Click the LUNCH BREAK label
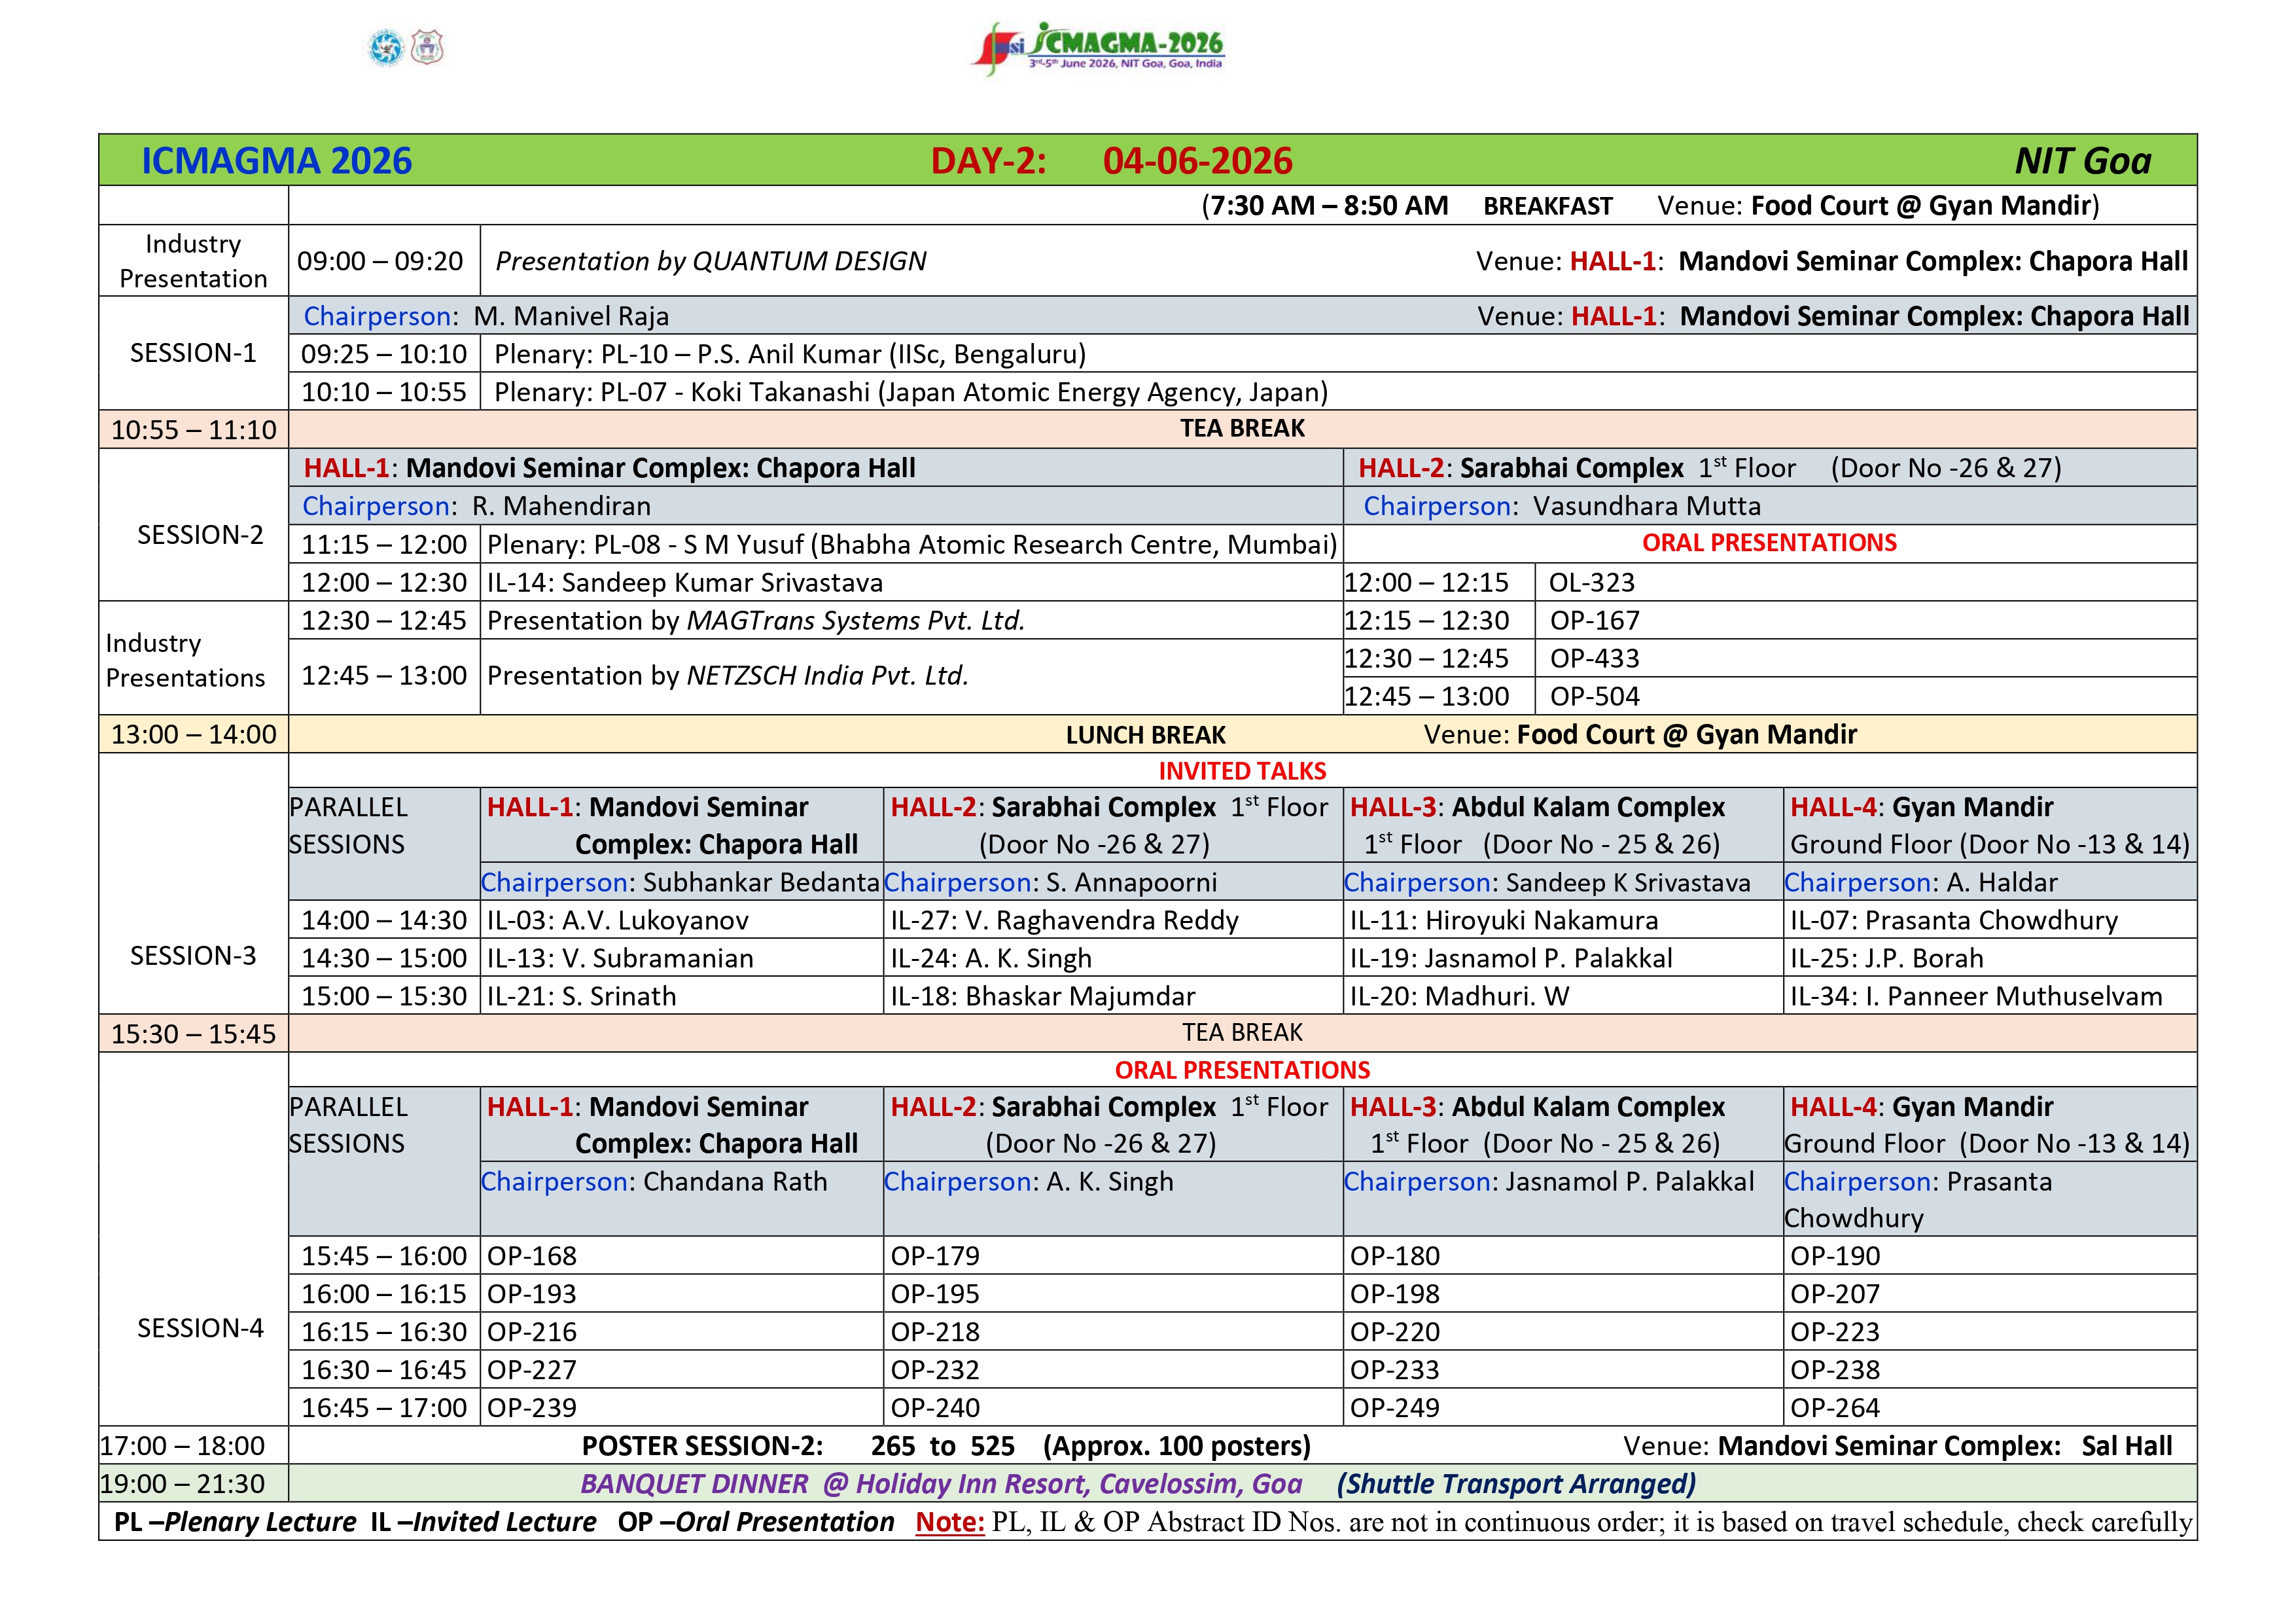 tap(1145, 736)
